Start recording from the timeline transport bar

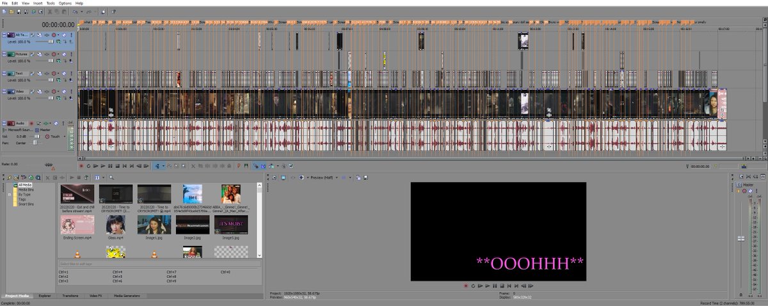[81, 166]
